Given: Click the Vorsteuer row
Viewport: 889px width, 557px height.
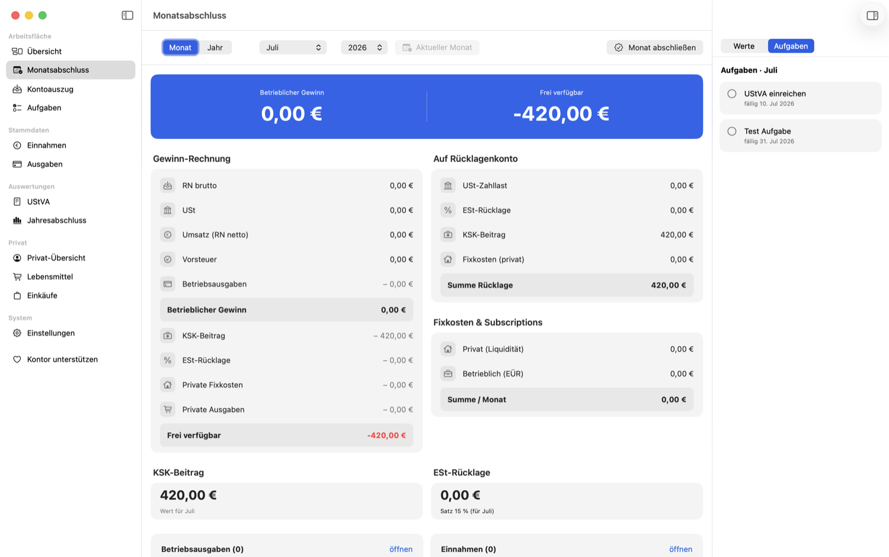Looking at the screenshot, I should click(286, 259).
